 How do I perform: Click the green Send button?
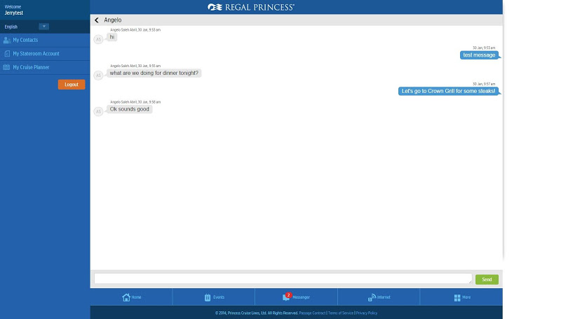[487, 279]
